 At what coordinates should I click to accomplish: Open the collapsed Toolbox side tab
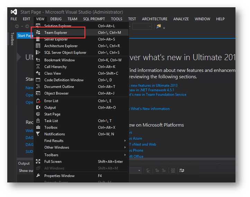(x=12, y=39)
